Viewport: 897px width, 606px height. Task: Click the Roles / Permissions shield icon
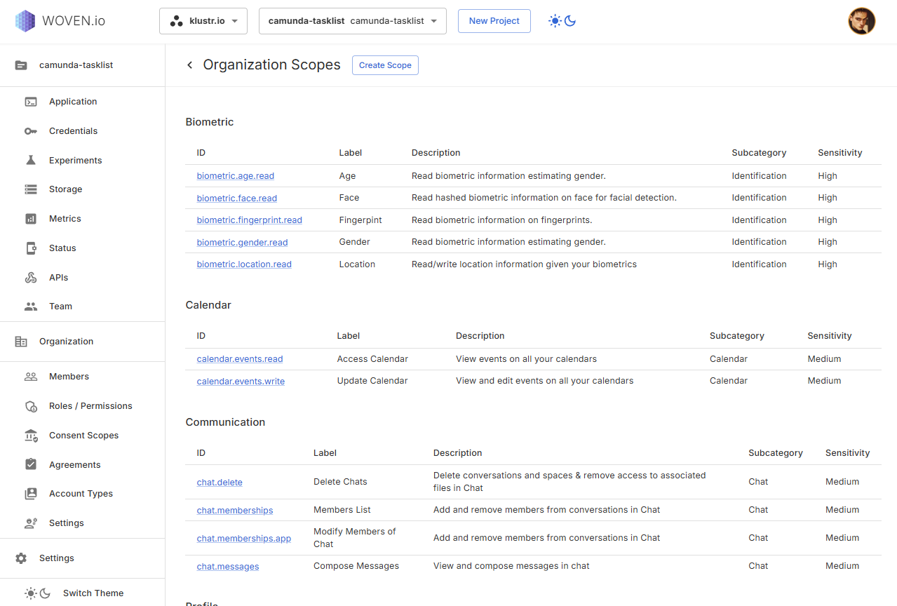[x=31, y=406]
